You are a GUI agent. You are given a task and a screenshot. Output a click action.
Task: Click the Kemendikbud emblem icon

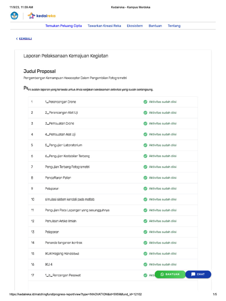coord(14,16)
